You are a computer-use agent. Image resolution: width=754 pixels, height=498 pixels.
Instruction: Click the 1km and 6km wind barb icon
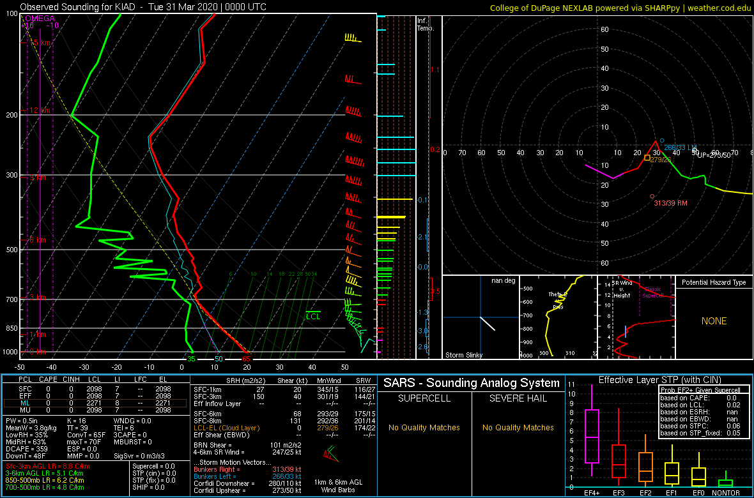331,455
